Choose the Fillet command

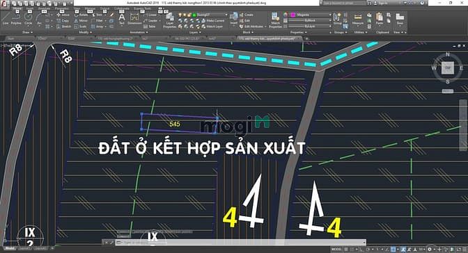(x=97, y=21)
